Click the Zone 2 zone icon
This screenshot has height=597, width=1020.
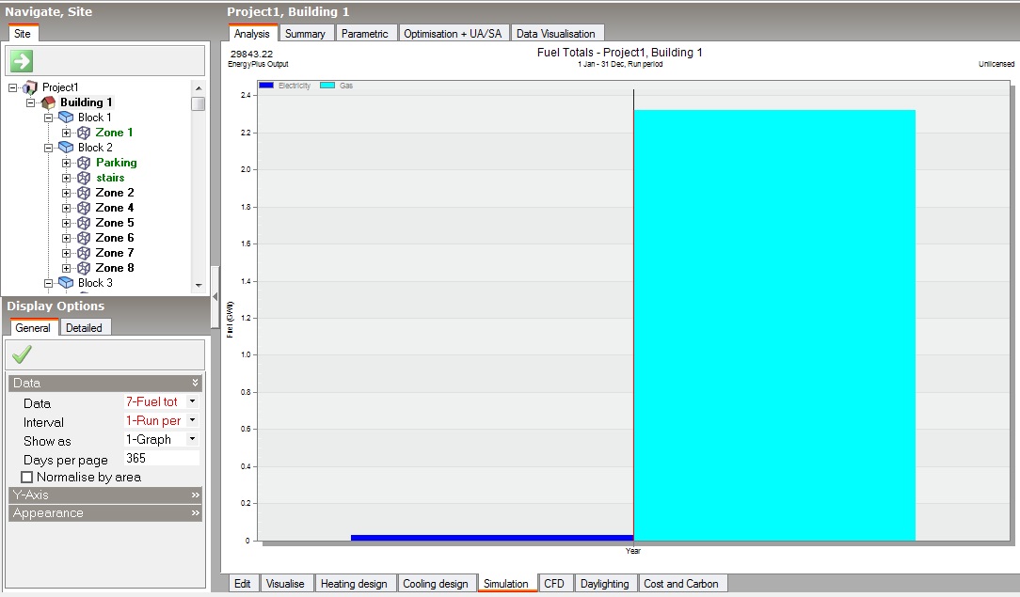(84, 193)
